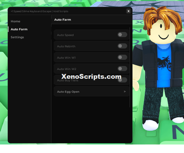The width and height of the screenshot is (184, 153).
Task: Toggle Auto Win W1 on
Action: (122, 57)
